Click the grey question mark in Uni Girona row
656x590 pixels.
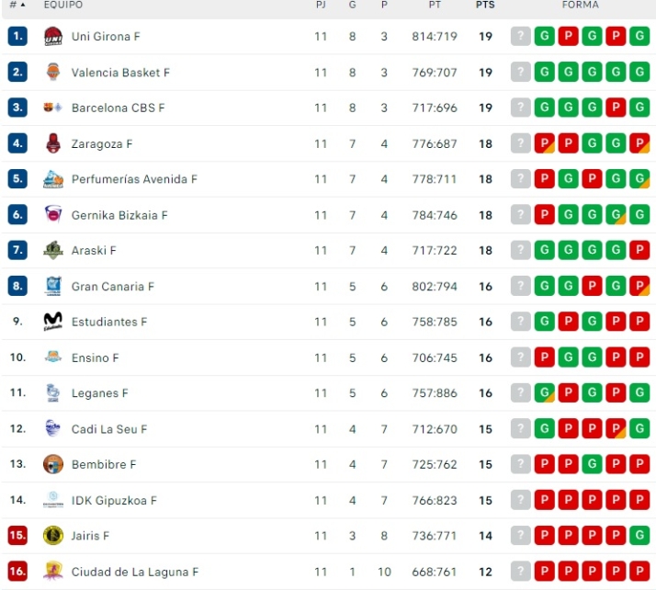521,37
